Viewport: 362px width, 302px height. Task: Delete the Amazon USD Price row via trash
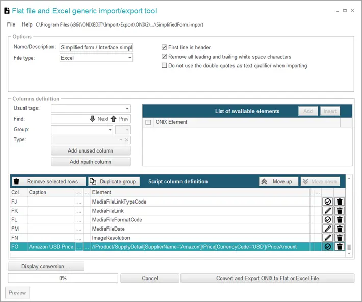(340, 247)
